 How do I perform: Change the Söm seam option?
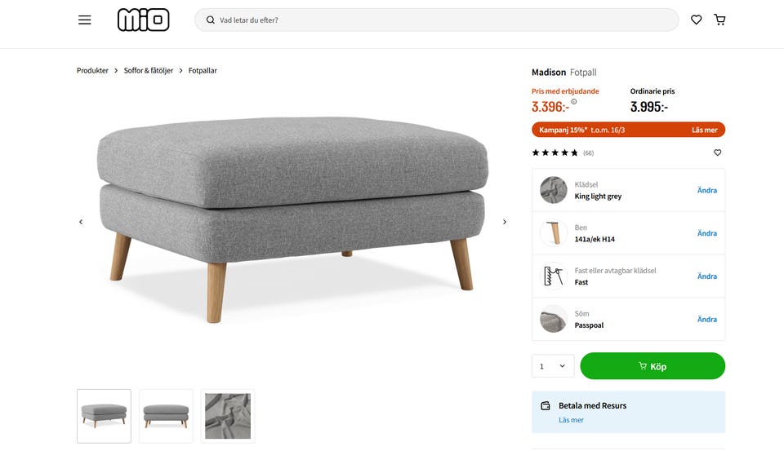tap(706, 320)
